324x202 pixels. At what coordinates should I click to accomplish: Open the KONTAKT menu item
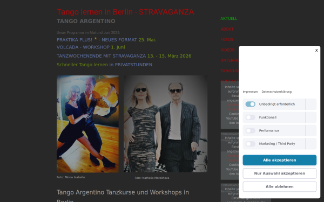(x=230, y=81)
